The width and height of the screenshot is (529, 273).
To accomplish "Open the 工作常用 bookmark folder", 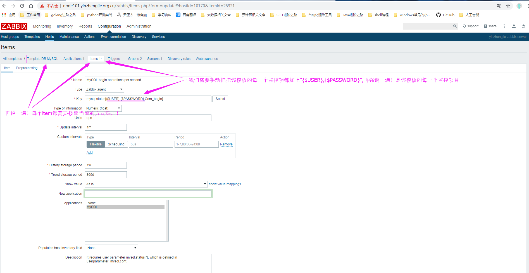I will [30, 15].
